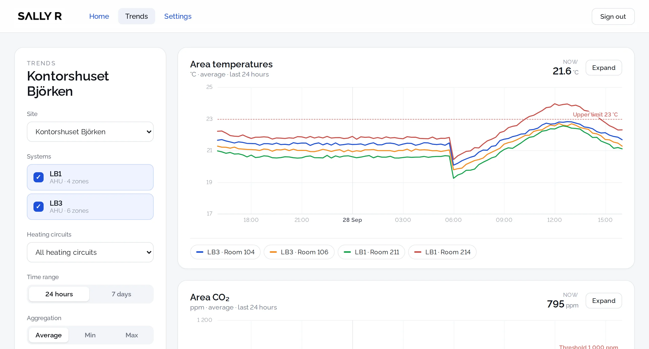Click the Time range section label
The width and height of the screenshot is (649, 349).
pyautogui.click(x=43, y=277)
